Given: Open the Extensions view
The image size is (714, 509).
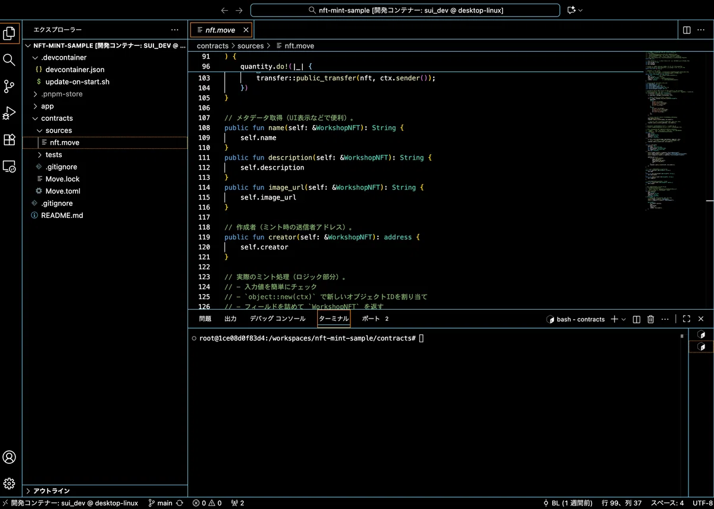Looking at the screenshot, I should click(x=10, y=140).
